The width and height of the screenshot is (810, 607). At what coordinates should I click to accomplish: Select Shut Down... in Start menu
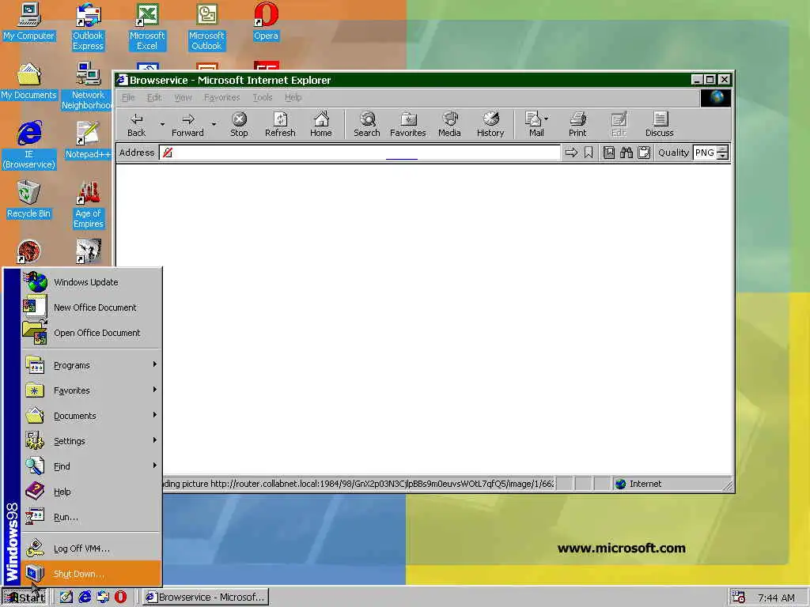(91, 574)
